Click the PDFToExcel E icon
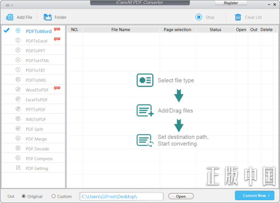This screenshot has width=280, height=203. tap(18, 40)
